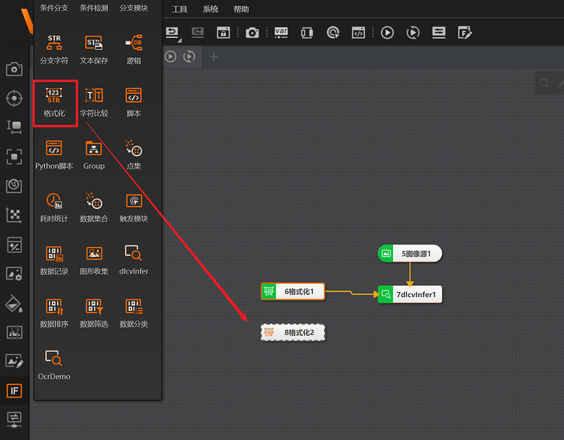Select the 图形收集 tool
564x440 pixels.
[94, 260]
